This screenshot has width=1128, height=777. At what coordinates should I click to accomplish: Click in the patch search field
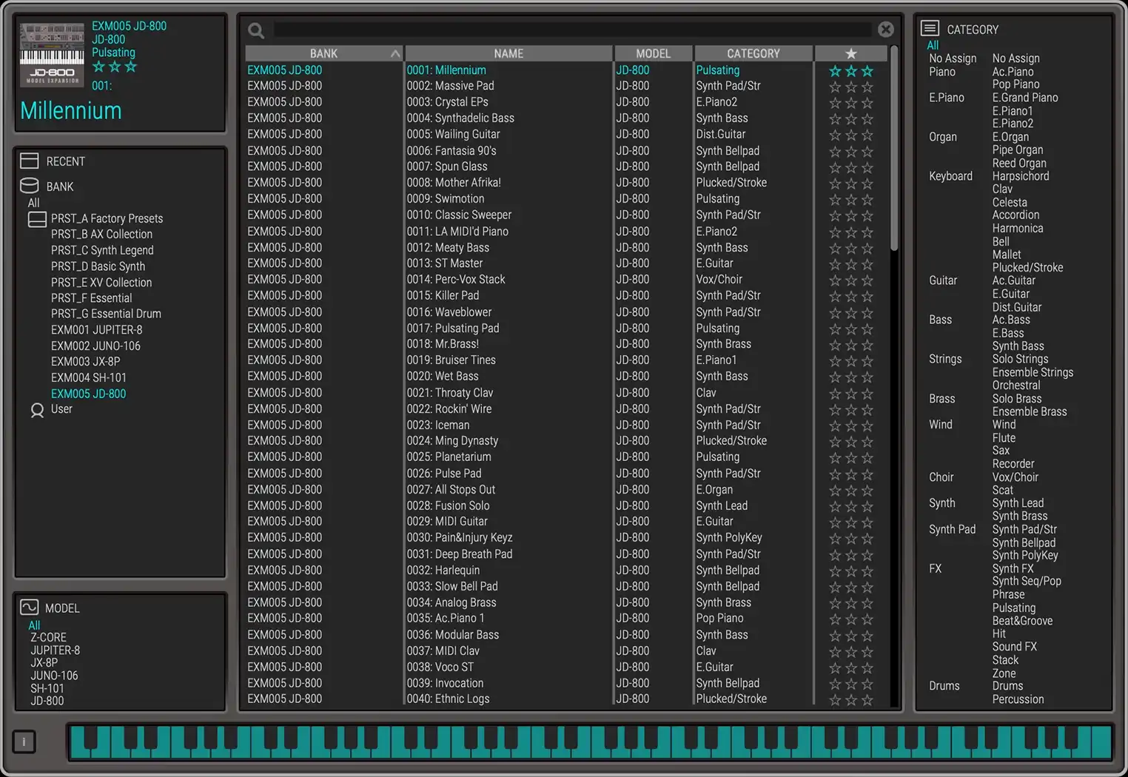[571, 30]
